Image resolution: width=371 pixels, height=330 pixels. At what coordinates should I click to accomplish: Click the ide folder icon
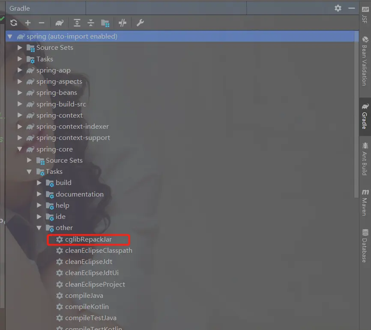tap(50, 217)
